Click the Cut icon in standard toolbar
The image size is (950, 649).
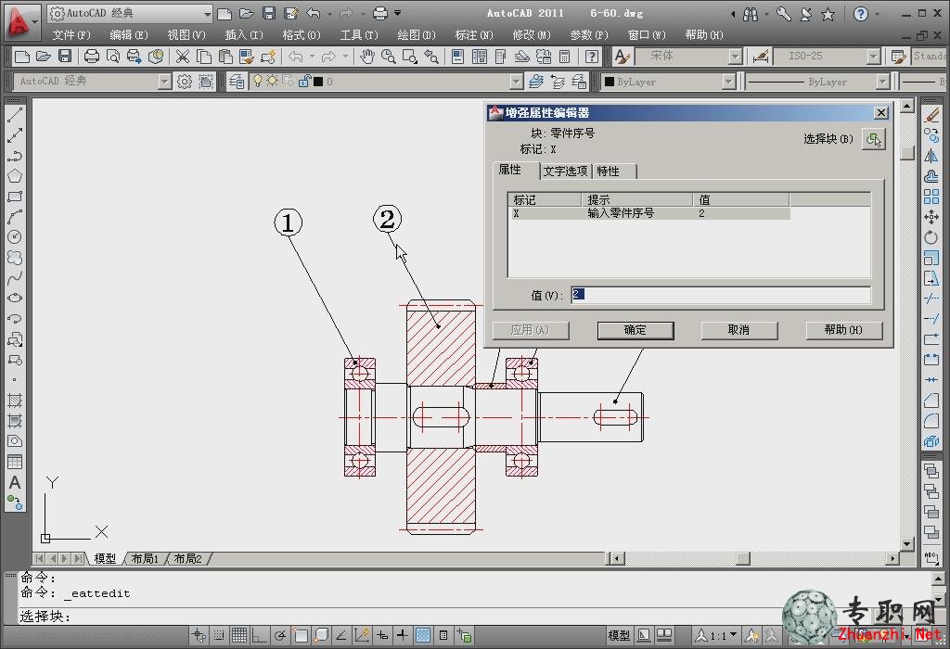click(x=183, y=57)
